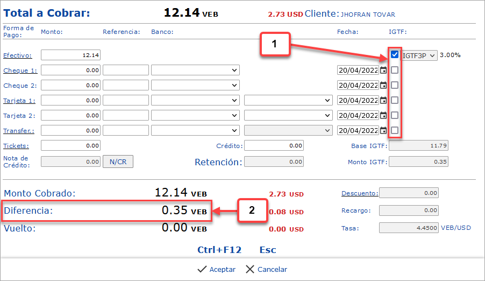The width and height of the screenshot is (485, 281).
Task: Focus the Cheque 2 reference field
Action: pyautogui.click(x=126, y=85)
